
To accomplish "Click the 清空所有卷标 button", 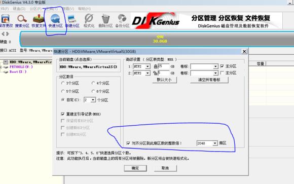I will pyautogui.click(x=209, y=80).
